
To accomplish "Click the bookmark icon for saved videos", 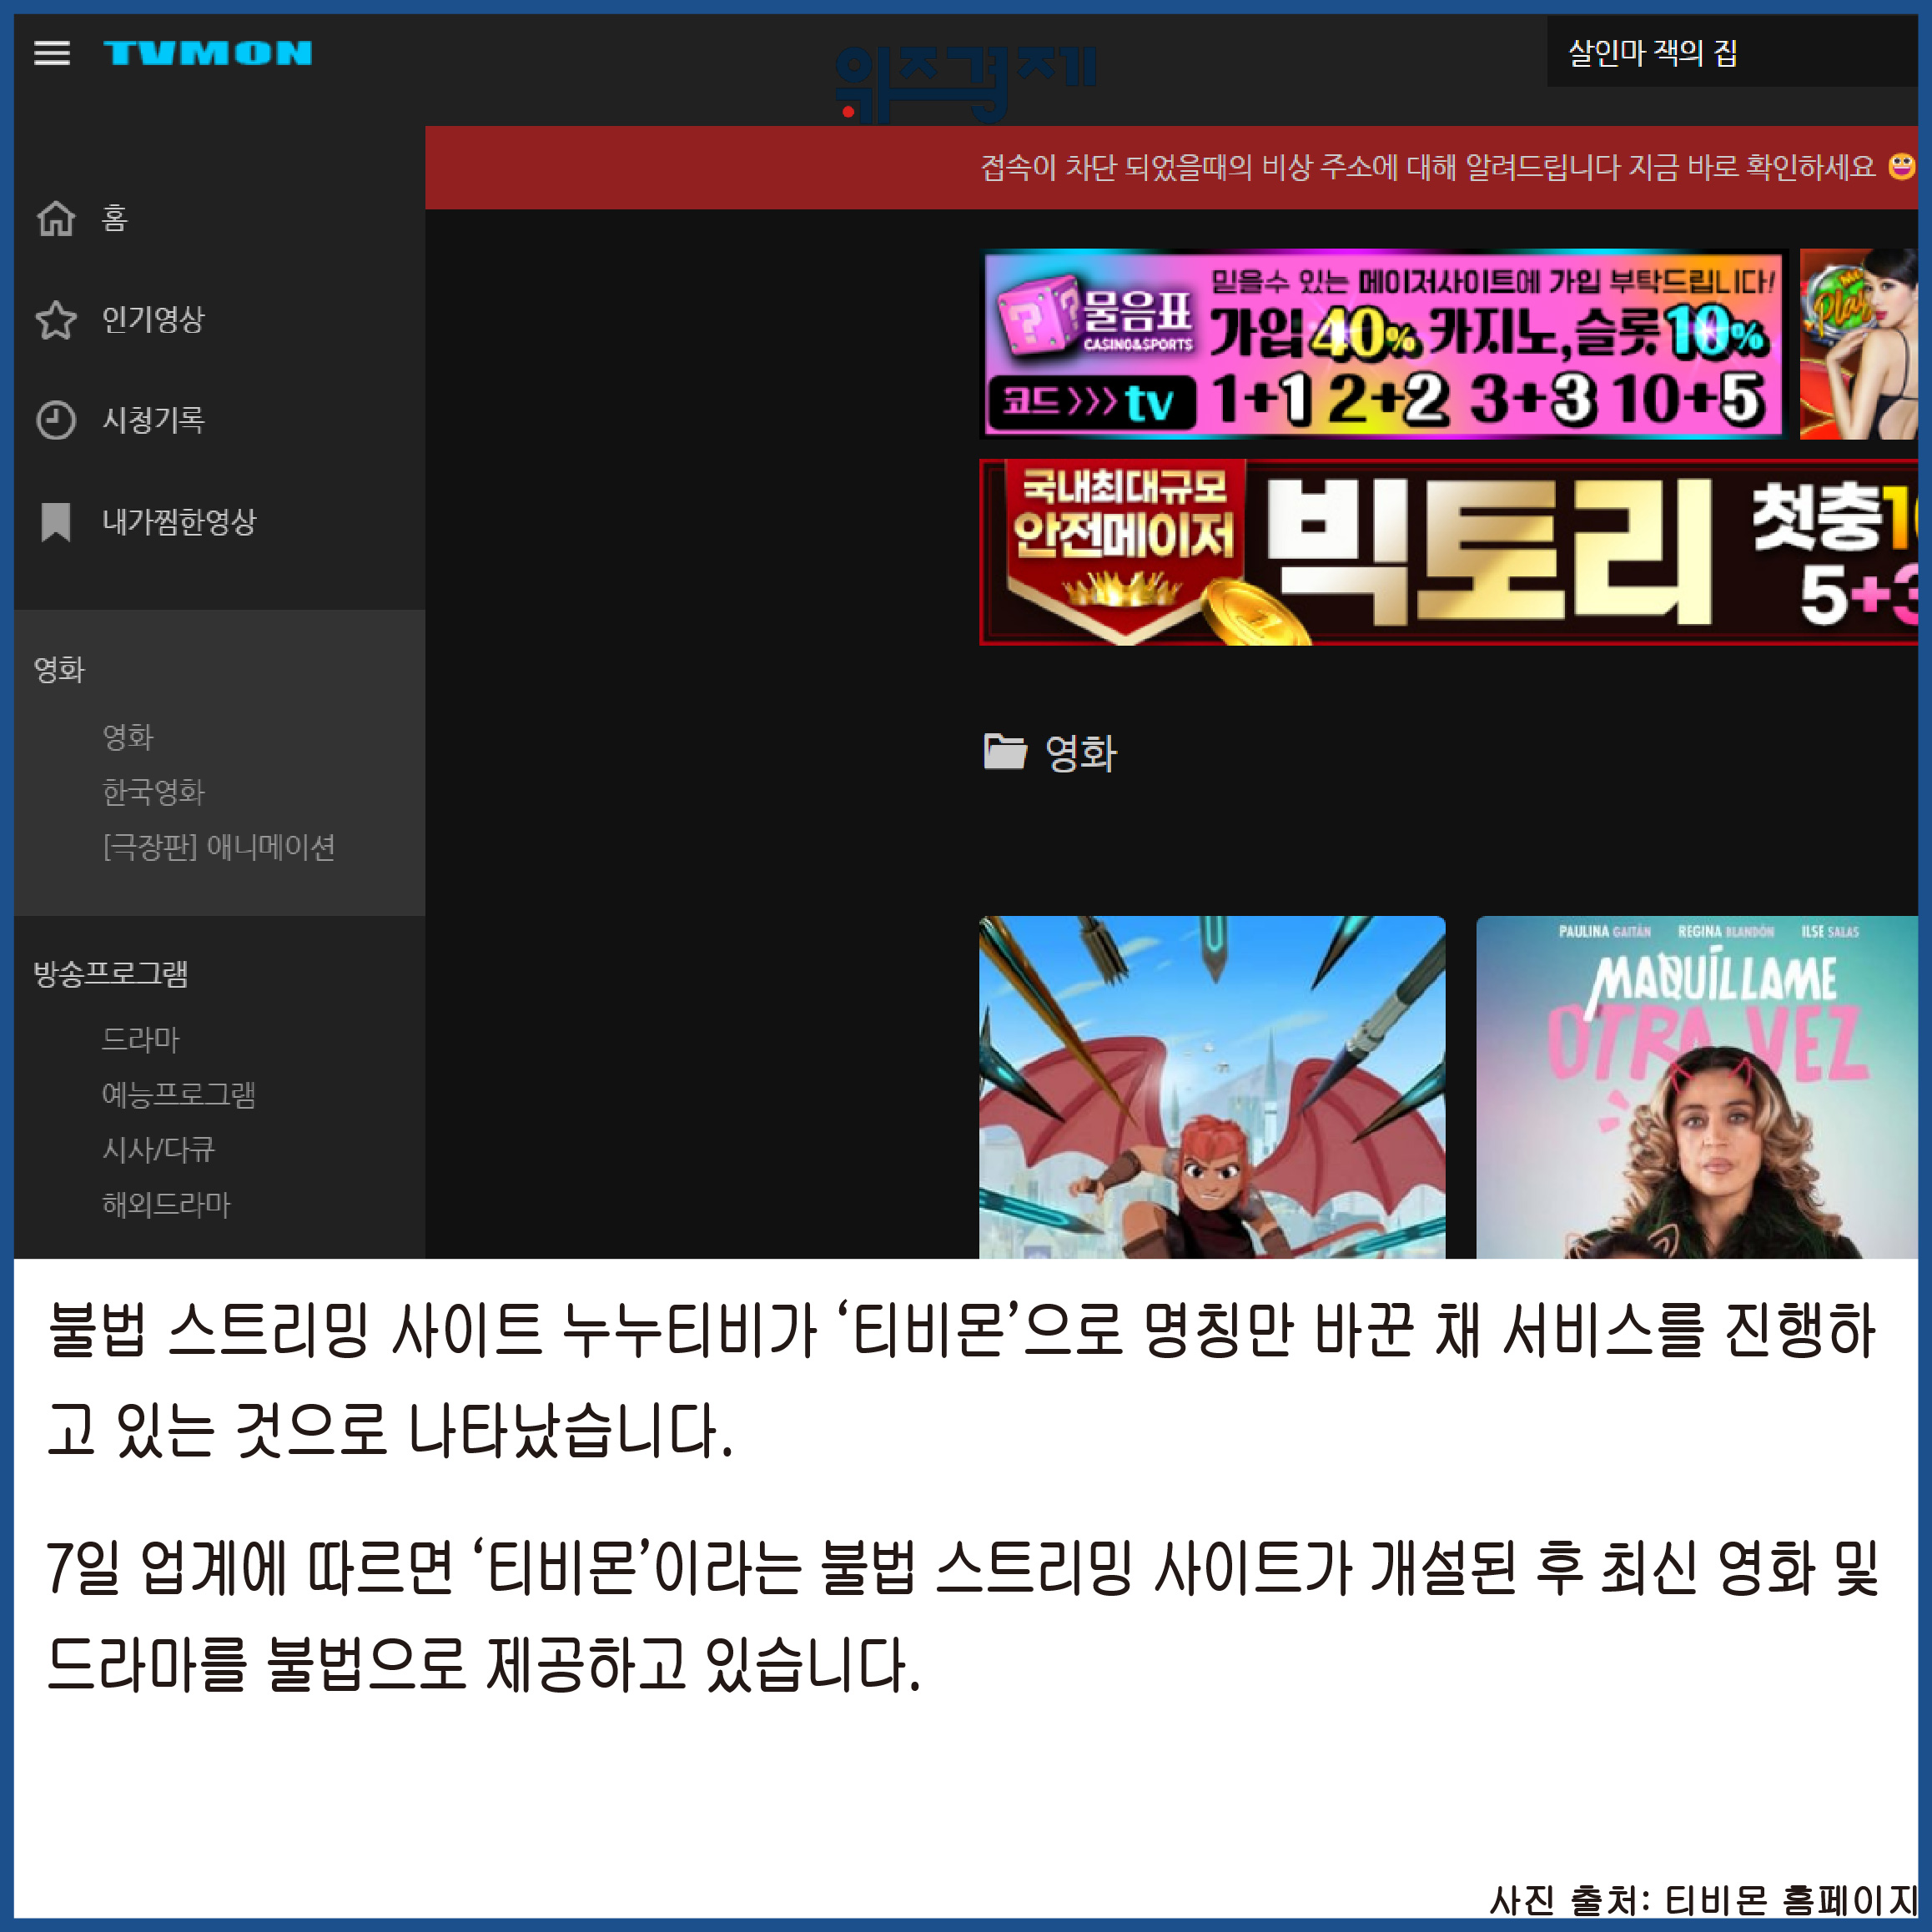I will [56, 522].
